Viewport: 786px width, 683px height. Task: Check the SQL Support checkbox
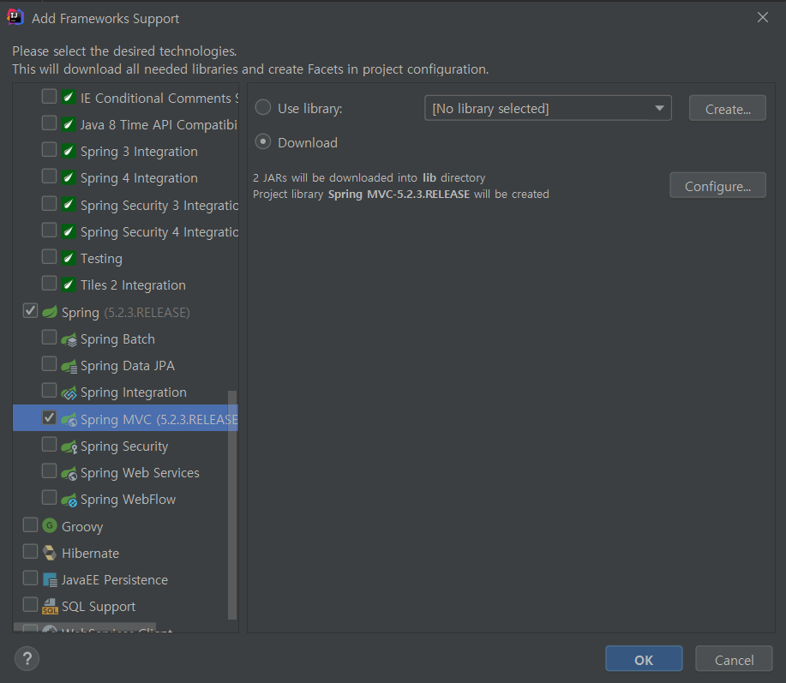coord(30,605)
